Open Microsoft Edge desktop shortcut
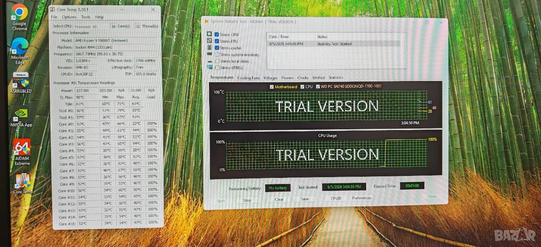 [x=20, y=51]
